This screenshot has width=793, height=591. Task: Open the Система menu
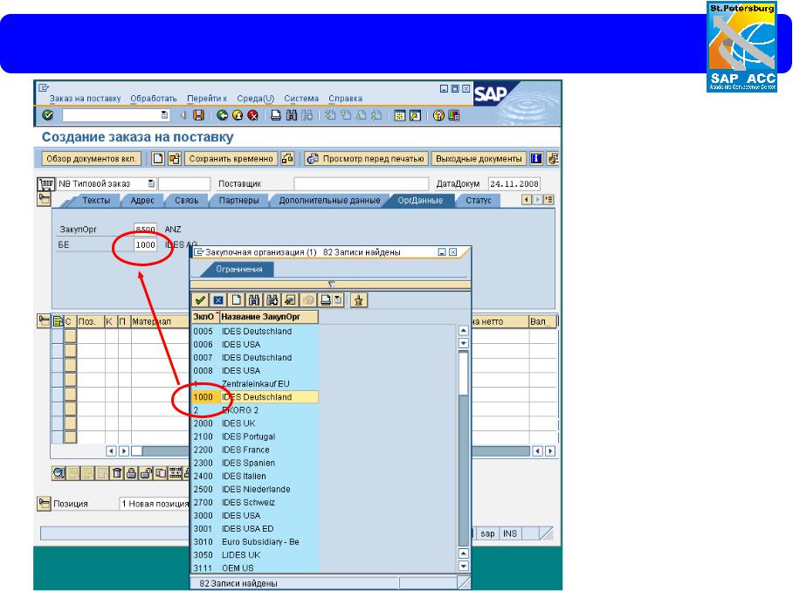point(301,99)
